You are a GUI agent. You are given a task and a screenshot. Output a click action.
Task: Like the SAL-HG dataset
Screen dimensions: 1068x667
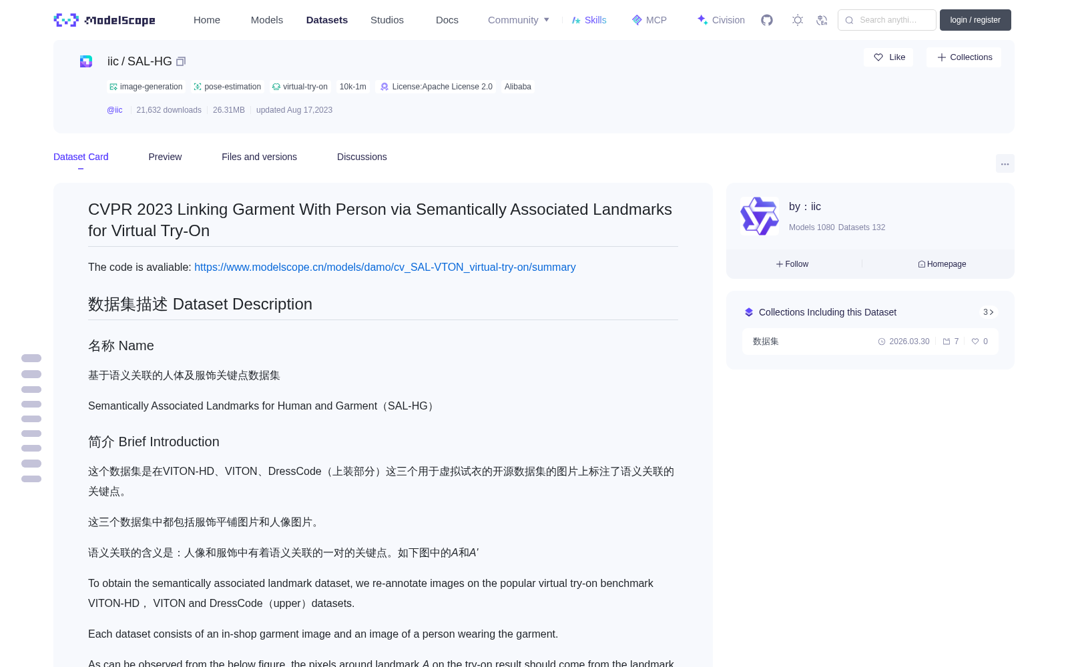click(x=889, y=57)
